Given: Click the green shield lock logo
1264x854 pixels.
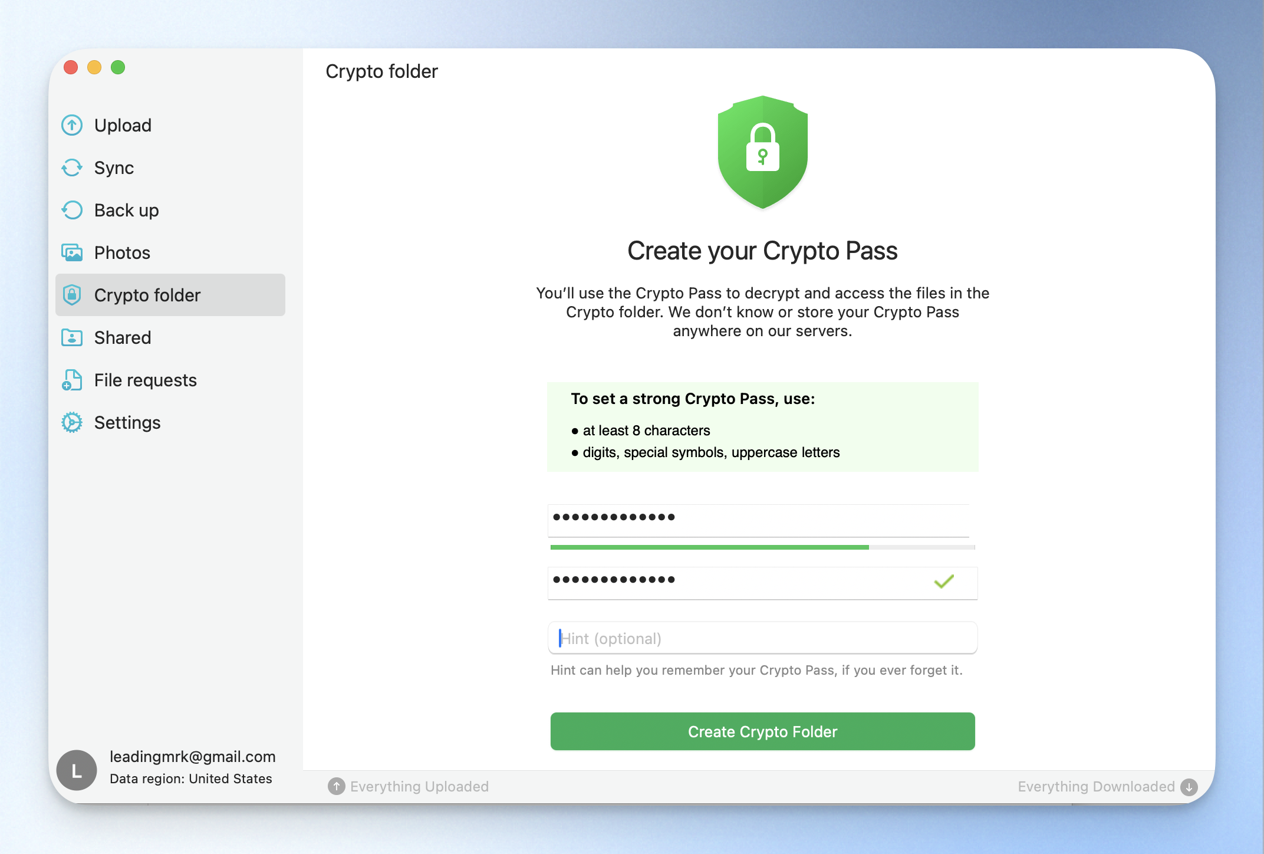Looking at the screenshot, I should pyautogui.click(x=763, y=152).
